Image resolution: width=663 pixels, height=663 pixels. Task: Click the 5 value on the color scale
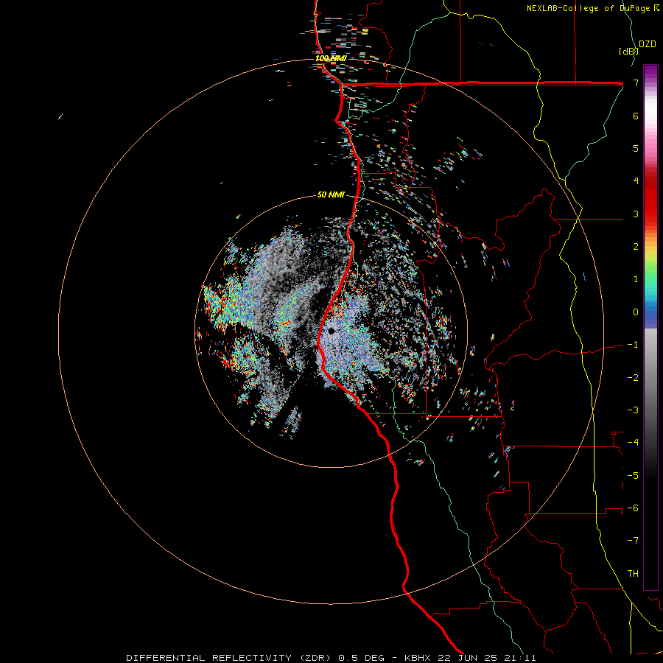[636, 148]
